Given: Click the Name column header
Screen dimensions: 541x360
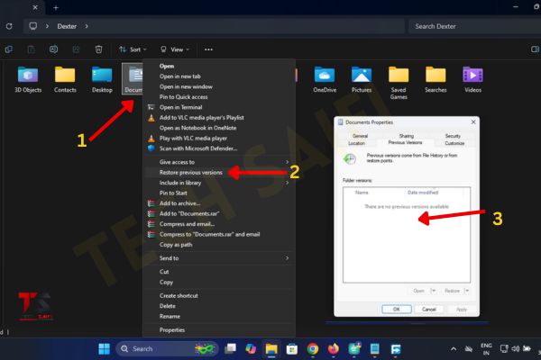Looking at the screenshot, I should click(362, 193).
